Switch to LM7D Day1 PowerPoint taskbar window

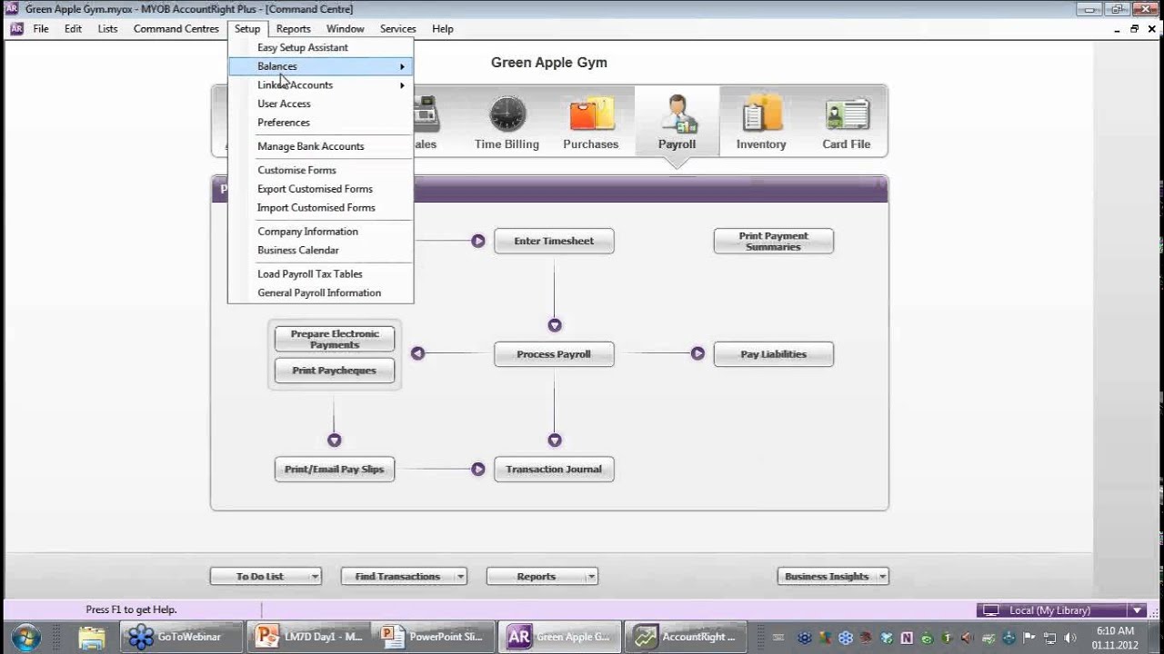click(311, 637)
